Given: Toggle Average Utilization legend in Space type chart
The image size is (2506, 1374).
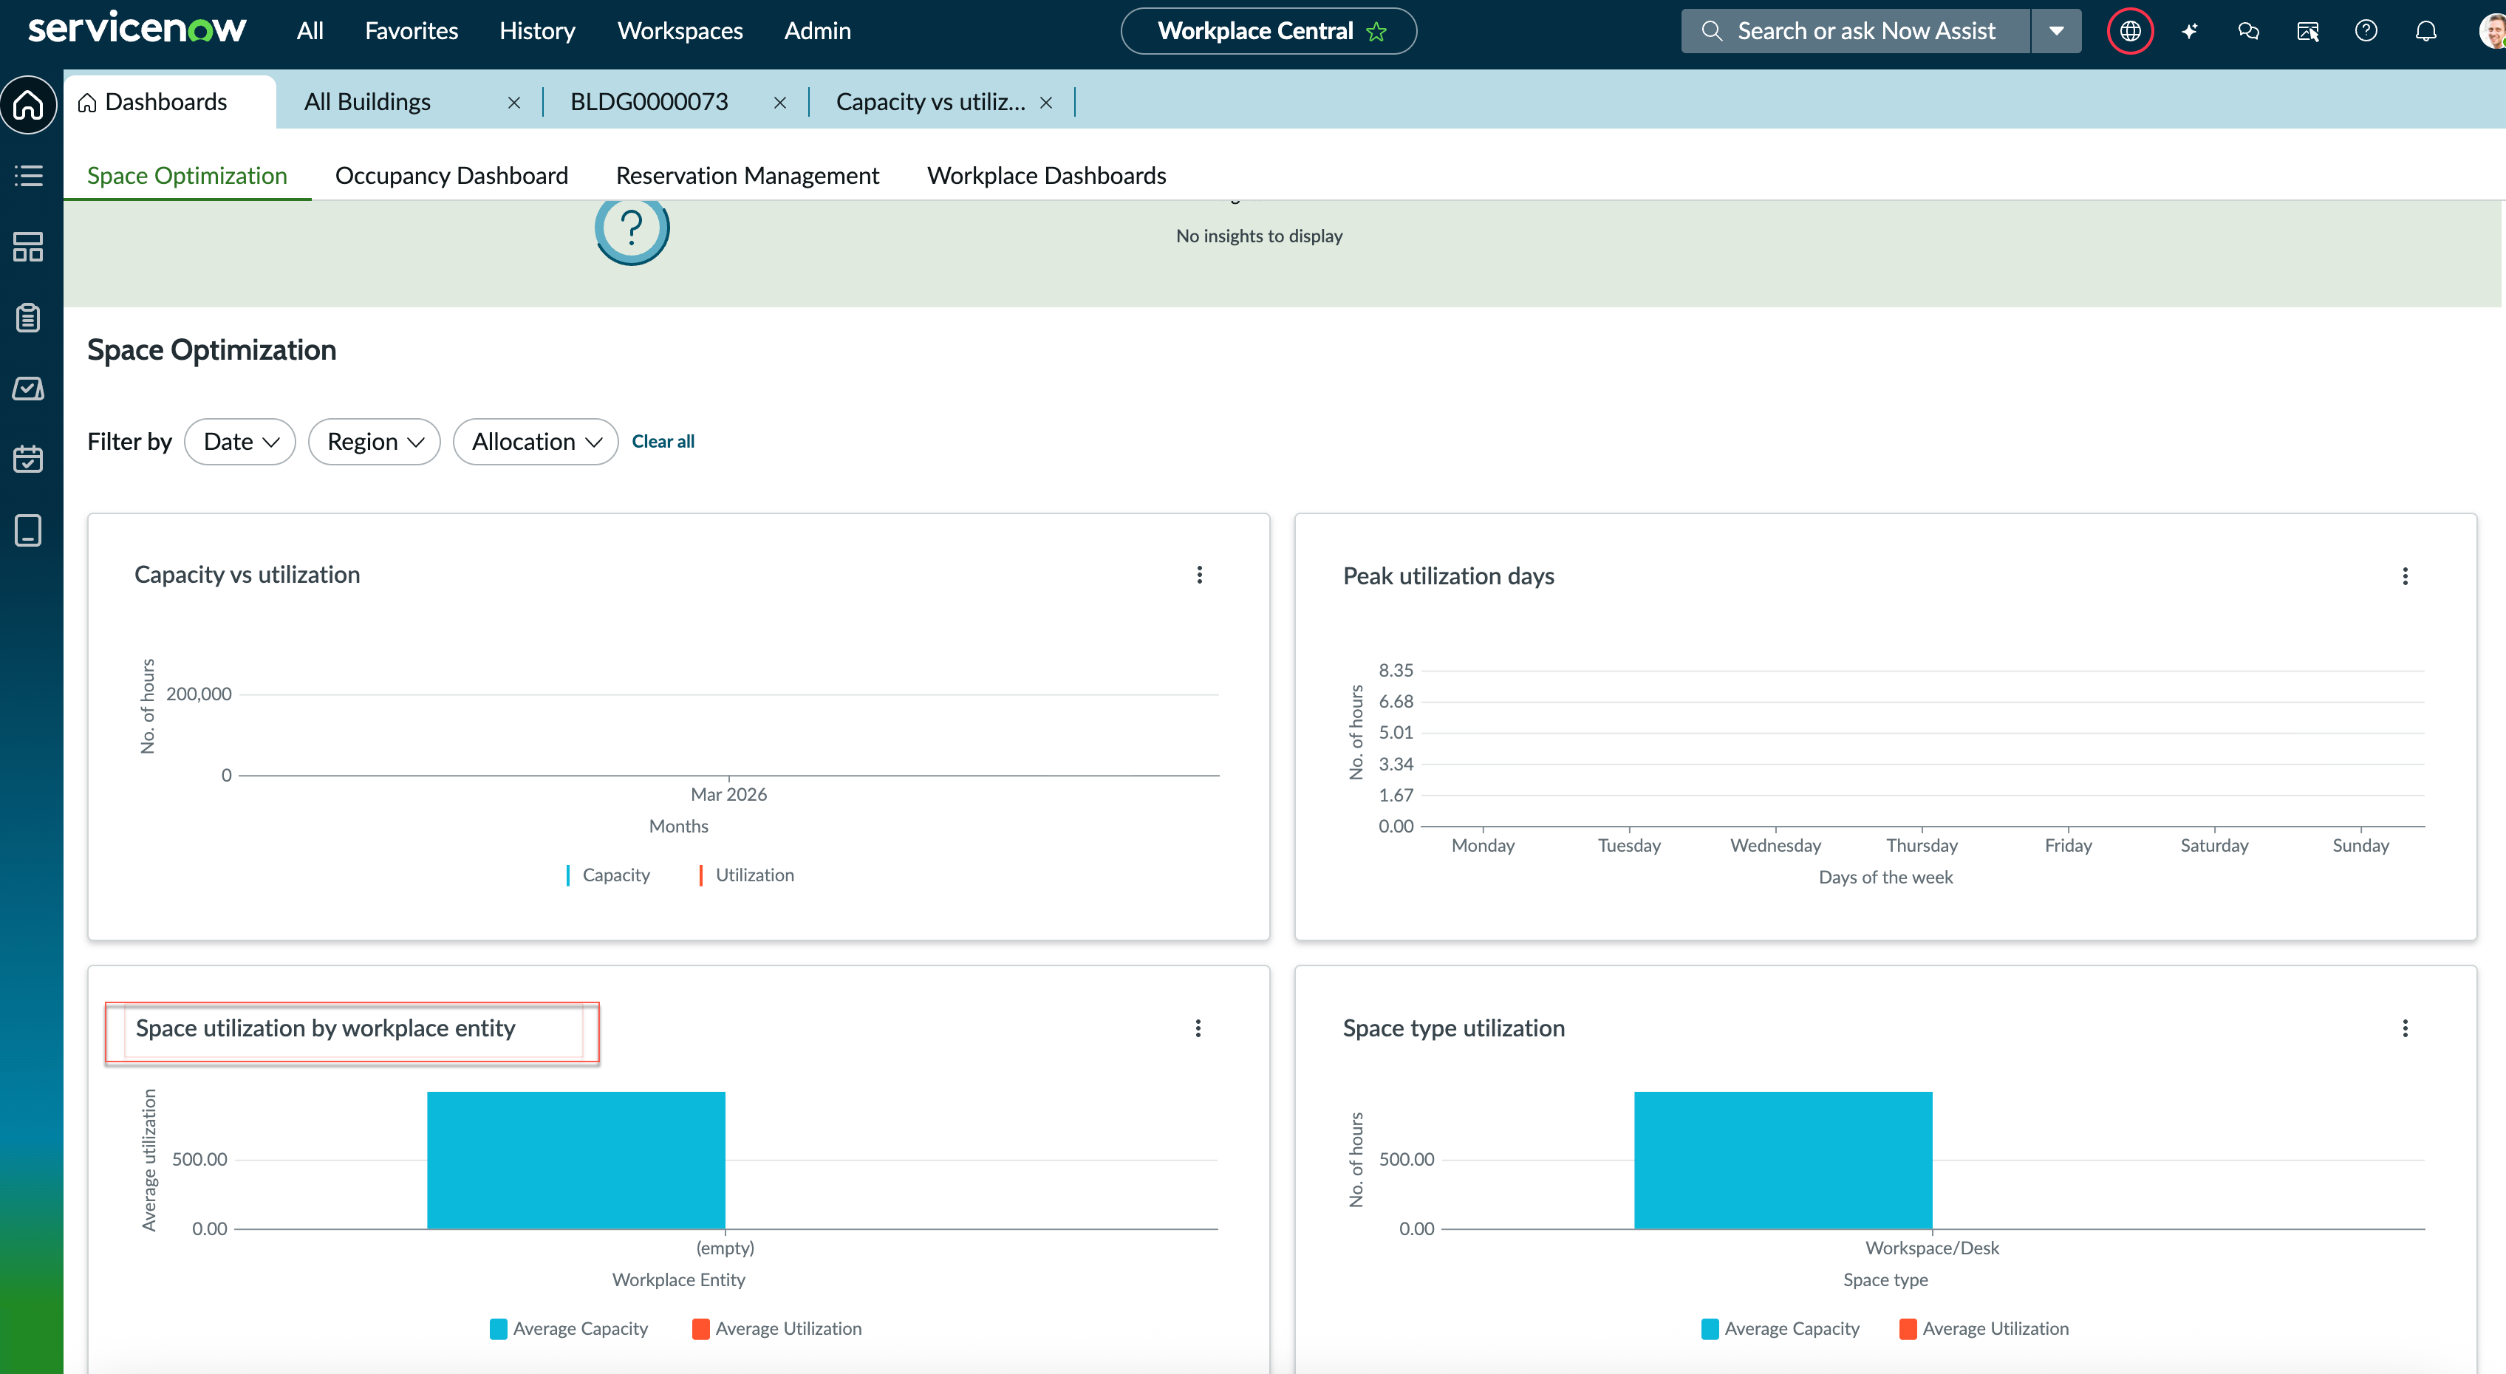Looking at the screenshot, I should pos(1984,1329).
